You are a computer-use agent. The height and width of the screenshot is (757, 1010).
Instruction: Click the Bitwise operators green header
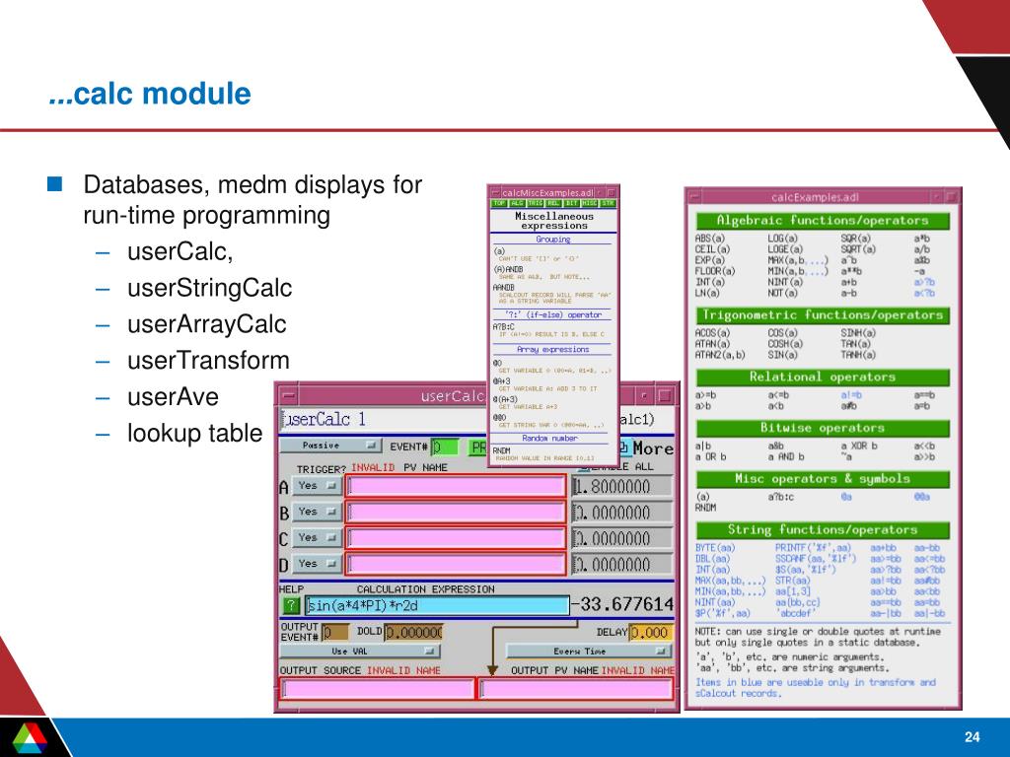pos(823,428)
